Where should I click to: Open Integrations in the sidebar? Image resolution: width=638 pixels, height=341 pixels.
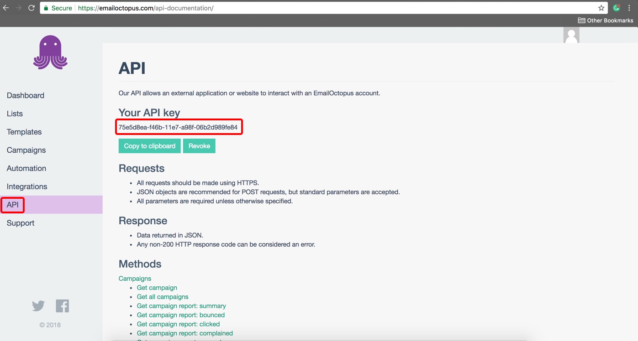pos(27,186)
